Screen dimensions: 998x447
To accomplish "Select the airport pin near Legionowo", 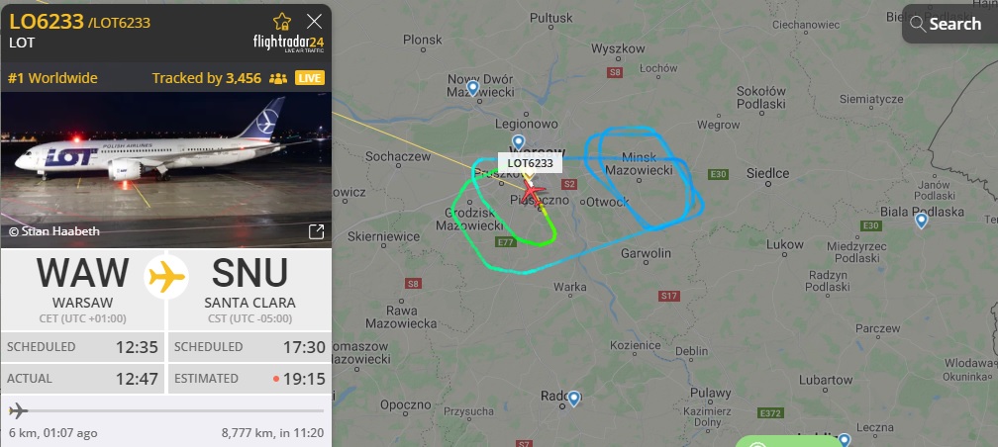I will (x=519, y=142).
